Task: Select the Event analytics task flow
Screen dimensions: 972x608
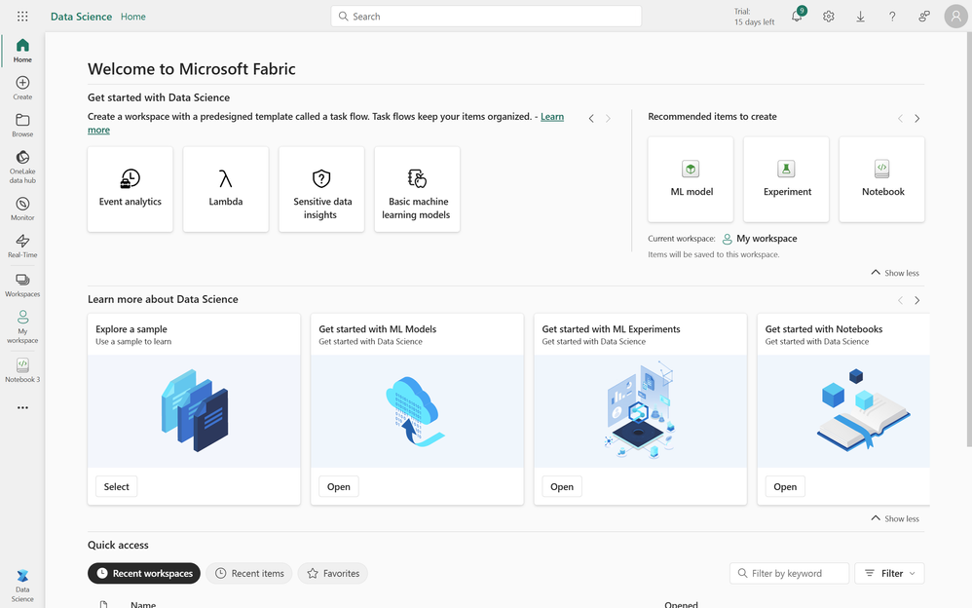Action: [x=131, y=189]
